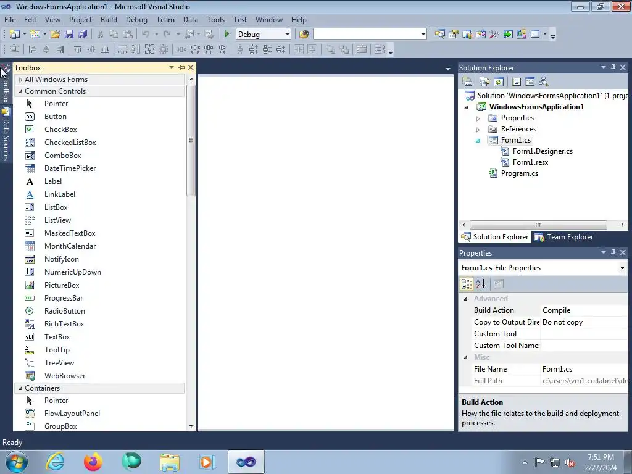Click the File Name value field Form1.cs
632x474 pixels.
pos(584,369)
